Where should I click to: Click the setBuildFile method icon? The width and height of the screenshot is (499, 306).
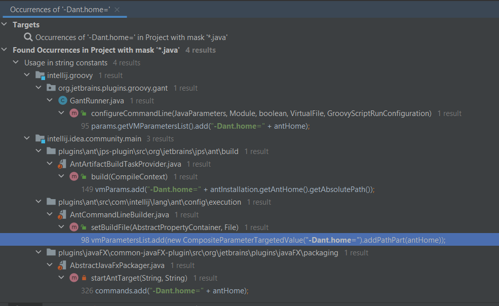click(x=74, y=227)
